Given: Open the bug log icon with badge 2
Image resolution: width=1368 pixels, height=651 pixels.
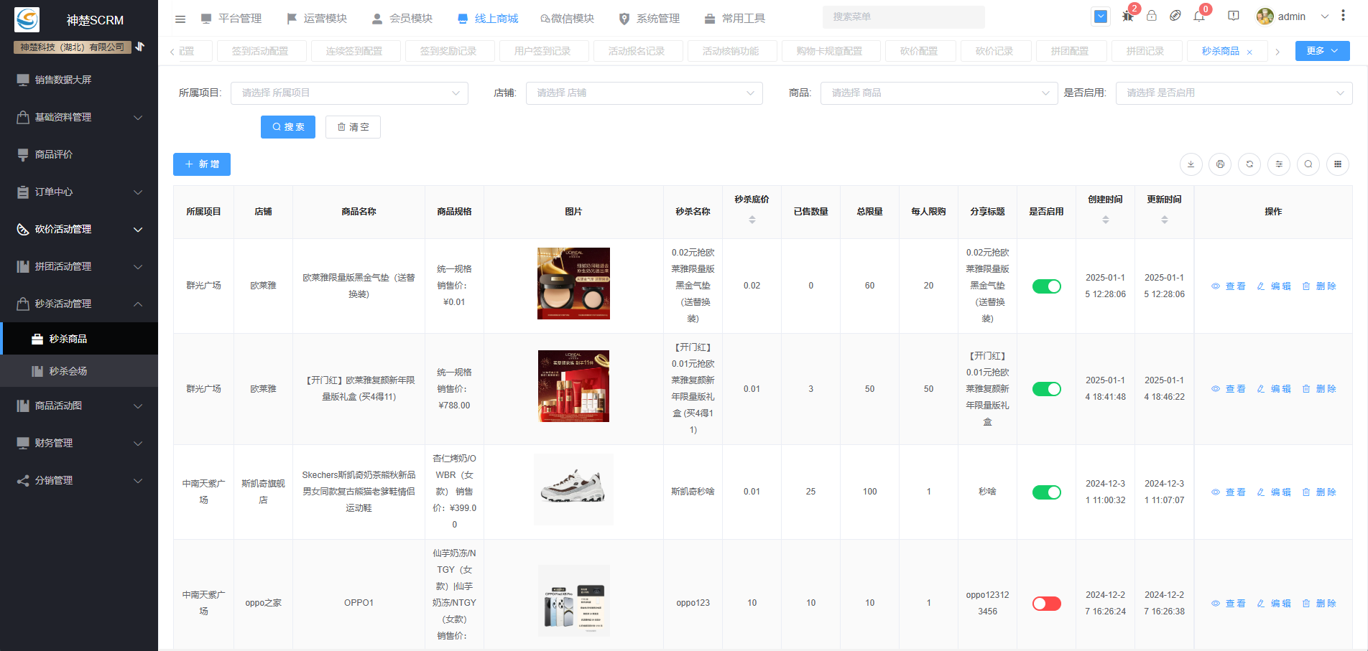Looking at the screenshot, I should (x=1128, y=16).
